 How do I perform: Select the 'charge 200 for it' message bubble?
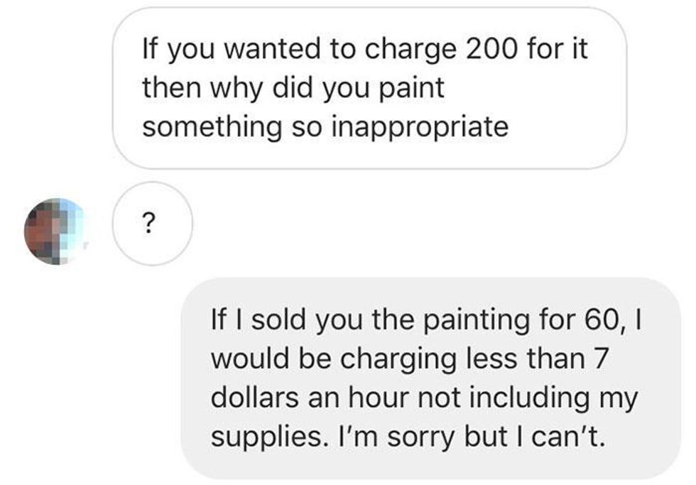pyautogui.click(x=369, y=88)
